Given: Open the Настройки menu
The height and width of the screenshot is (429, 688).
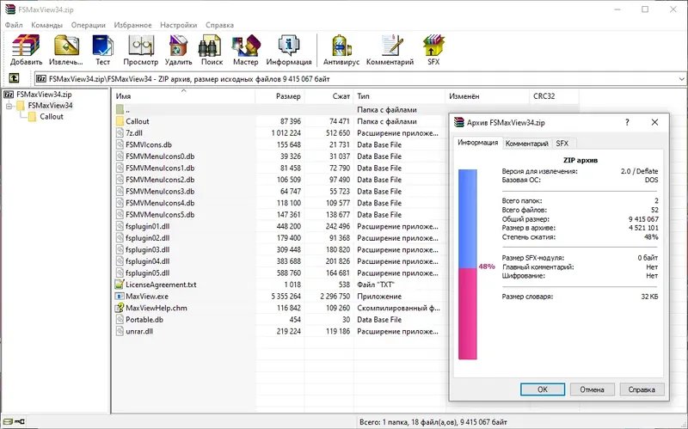Looking at the screenshot, I should click(x=178, y=25).
